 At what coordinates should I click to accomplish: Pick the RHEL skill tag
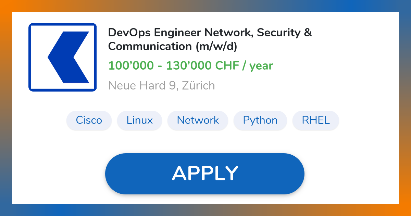coord(316,120)
